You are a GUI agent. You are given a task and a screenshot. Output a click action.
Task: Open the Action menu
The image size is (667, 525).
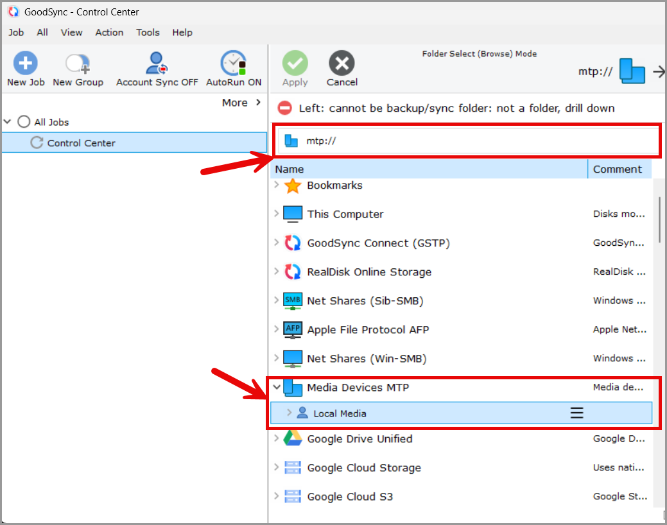109,32
